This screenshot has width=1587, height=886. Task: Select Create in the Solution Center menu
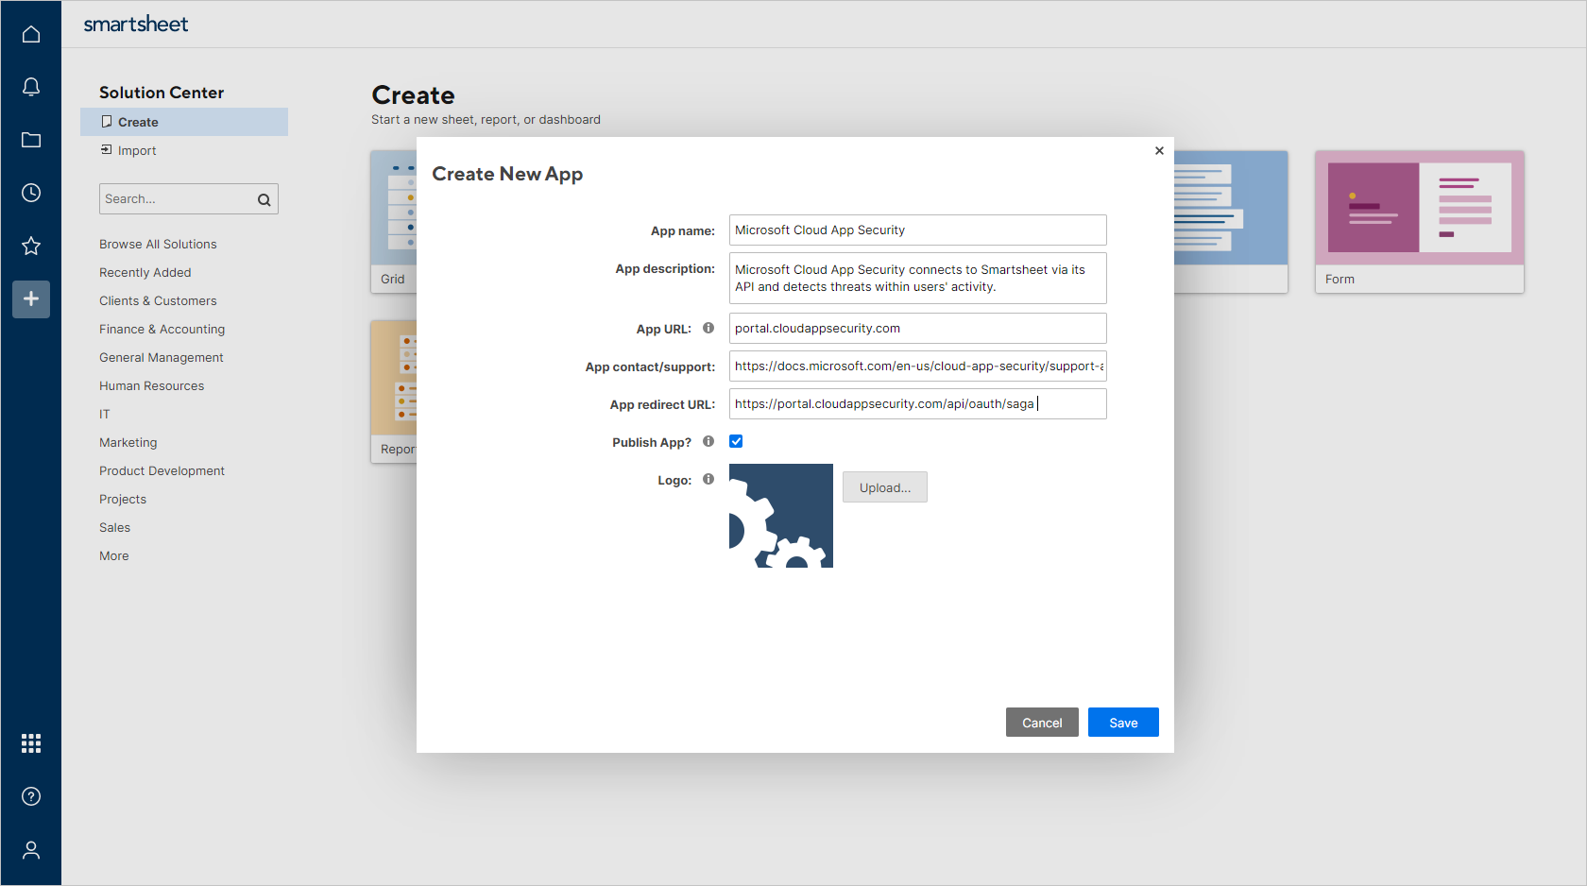[138, 121]
